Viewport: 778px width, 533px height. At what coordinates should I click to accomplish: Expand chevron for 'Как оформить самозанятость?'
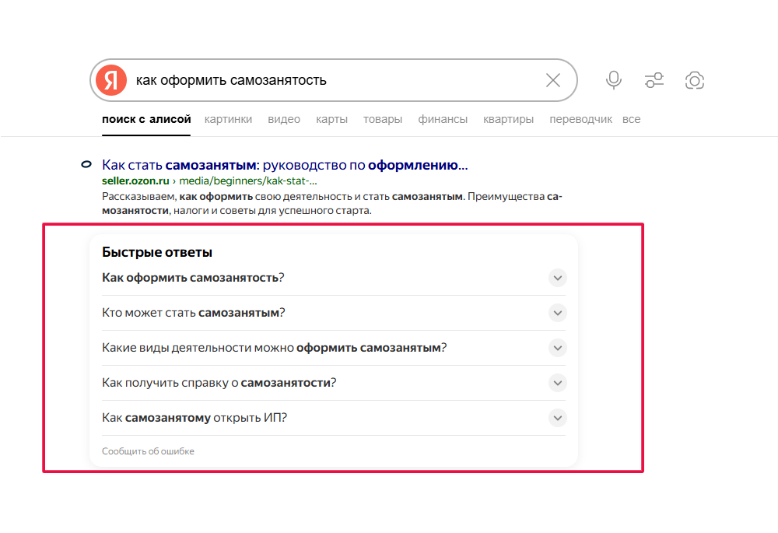tap(558, 278)
